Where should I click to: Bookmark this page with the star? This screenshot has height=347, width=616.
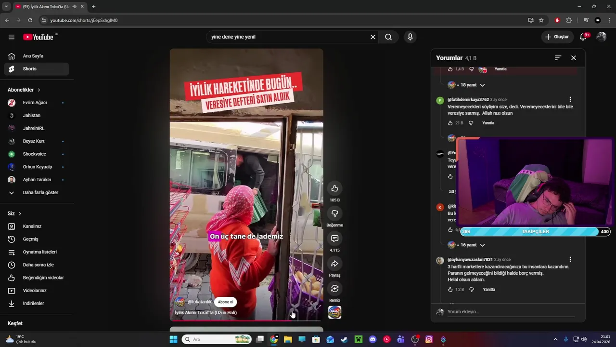pyautogui.click(x=541, y=20)
